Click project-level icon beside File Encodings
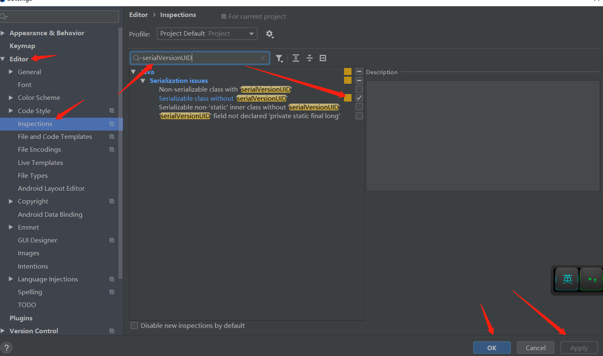This screenshot has height=356, width=603. pyautogui.click(x=112, y=149)
